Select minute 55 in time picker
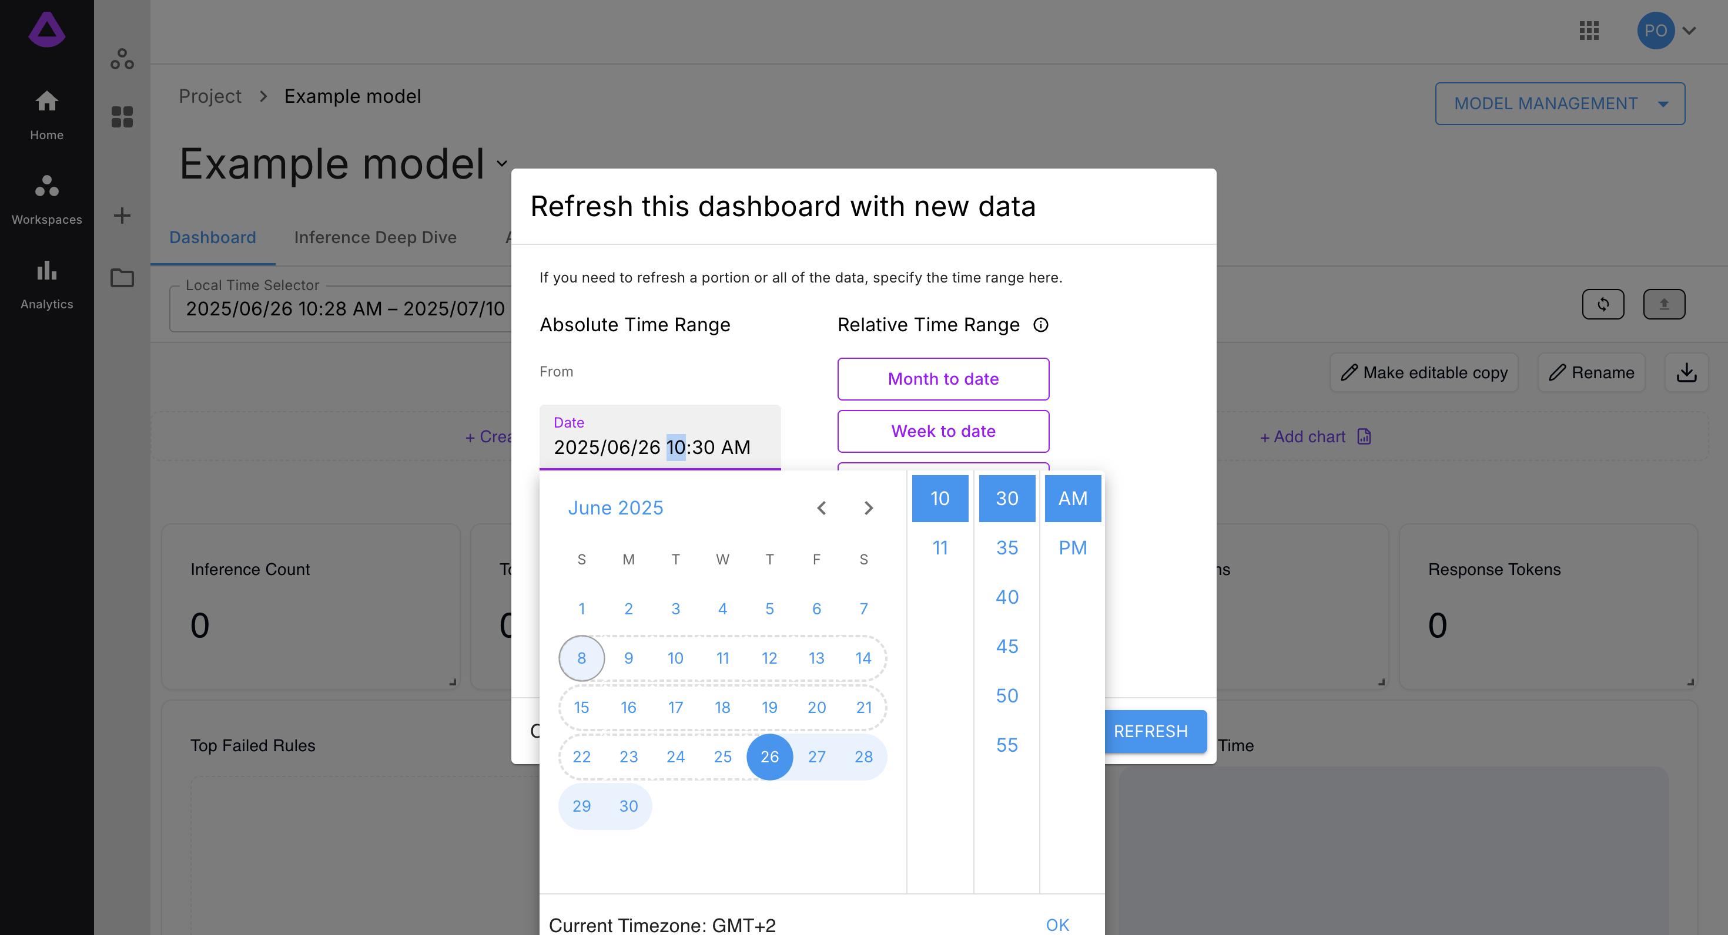1728x935 pixels. [1007, 745]
